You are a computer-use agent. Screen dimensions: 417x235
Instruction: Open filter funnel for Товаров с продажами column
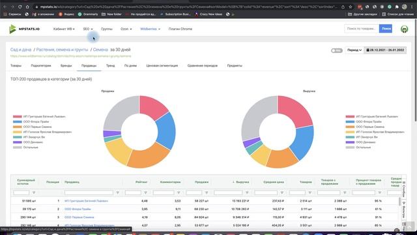point(345,193)
